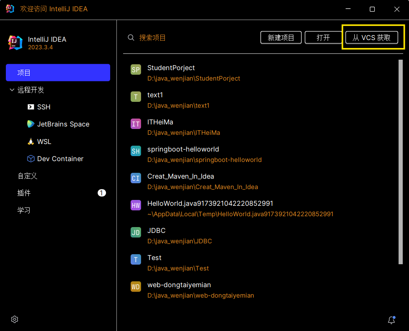Viewport: 409px width, 331px height.
Task: Click the WSL penguin icon
Action: click(31, 141)
